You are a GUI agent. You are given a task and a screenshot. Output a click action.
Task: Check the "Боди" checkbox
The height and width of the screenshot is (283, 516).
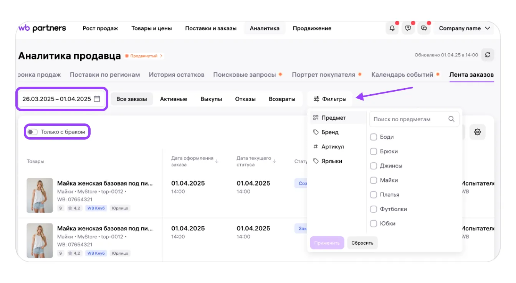point(373,137)
